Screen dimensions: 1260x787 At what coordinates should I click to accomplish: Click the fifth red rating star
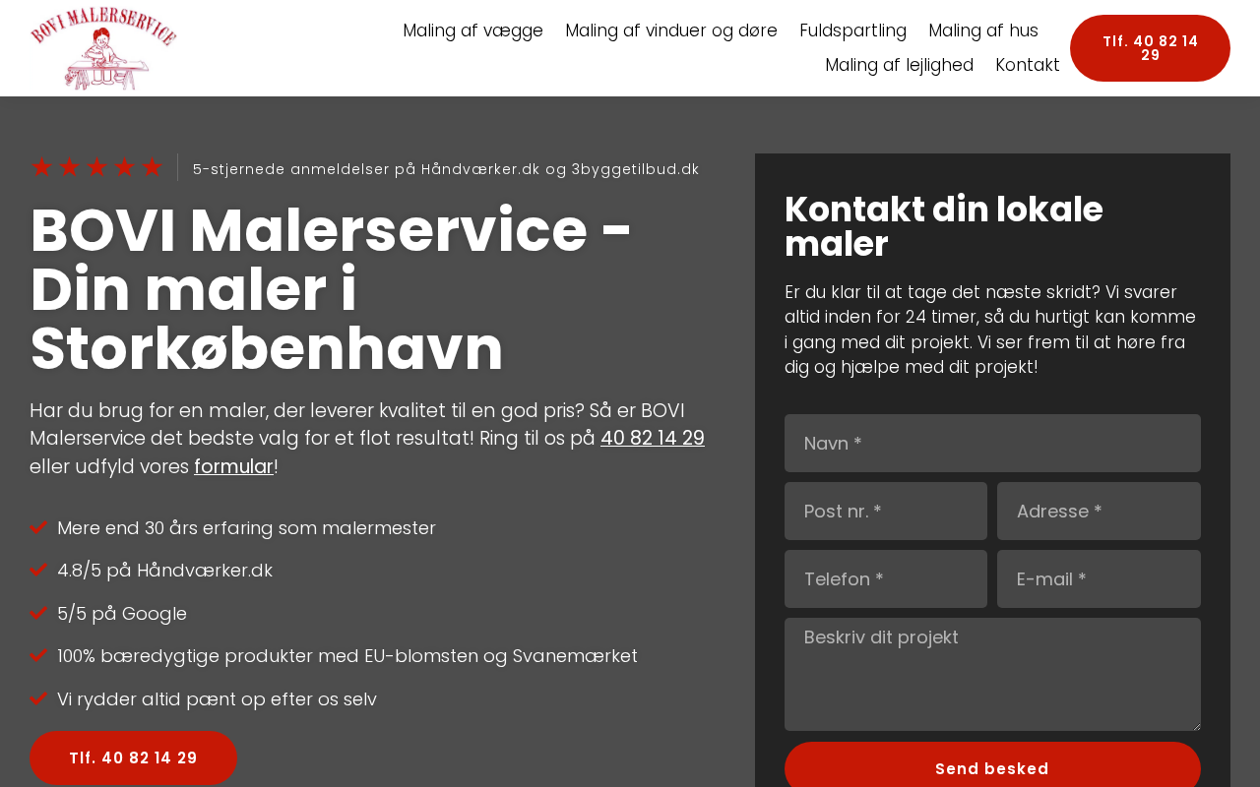pos(152,167)
